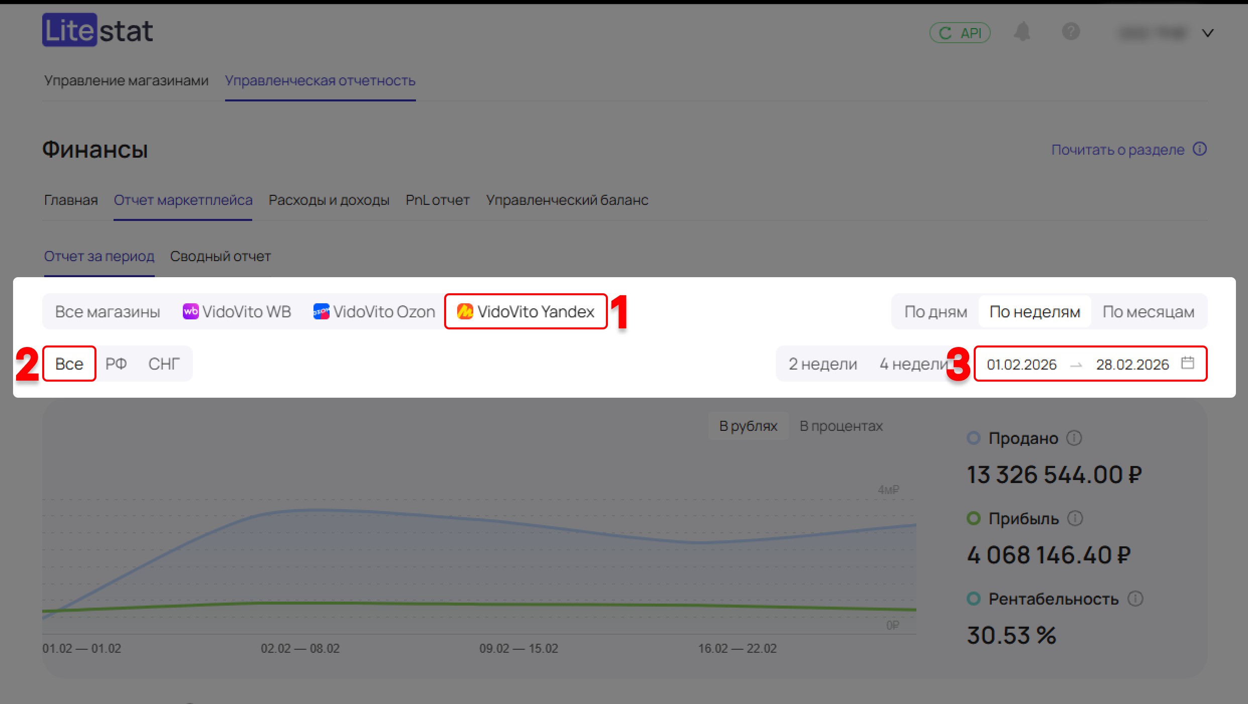The height and width of the screenshot is (704, 1248).
Task: Switch to Сводный отчет tab
Action: point(220,256)
